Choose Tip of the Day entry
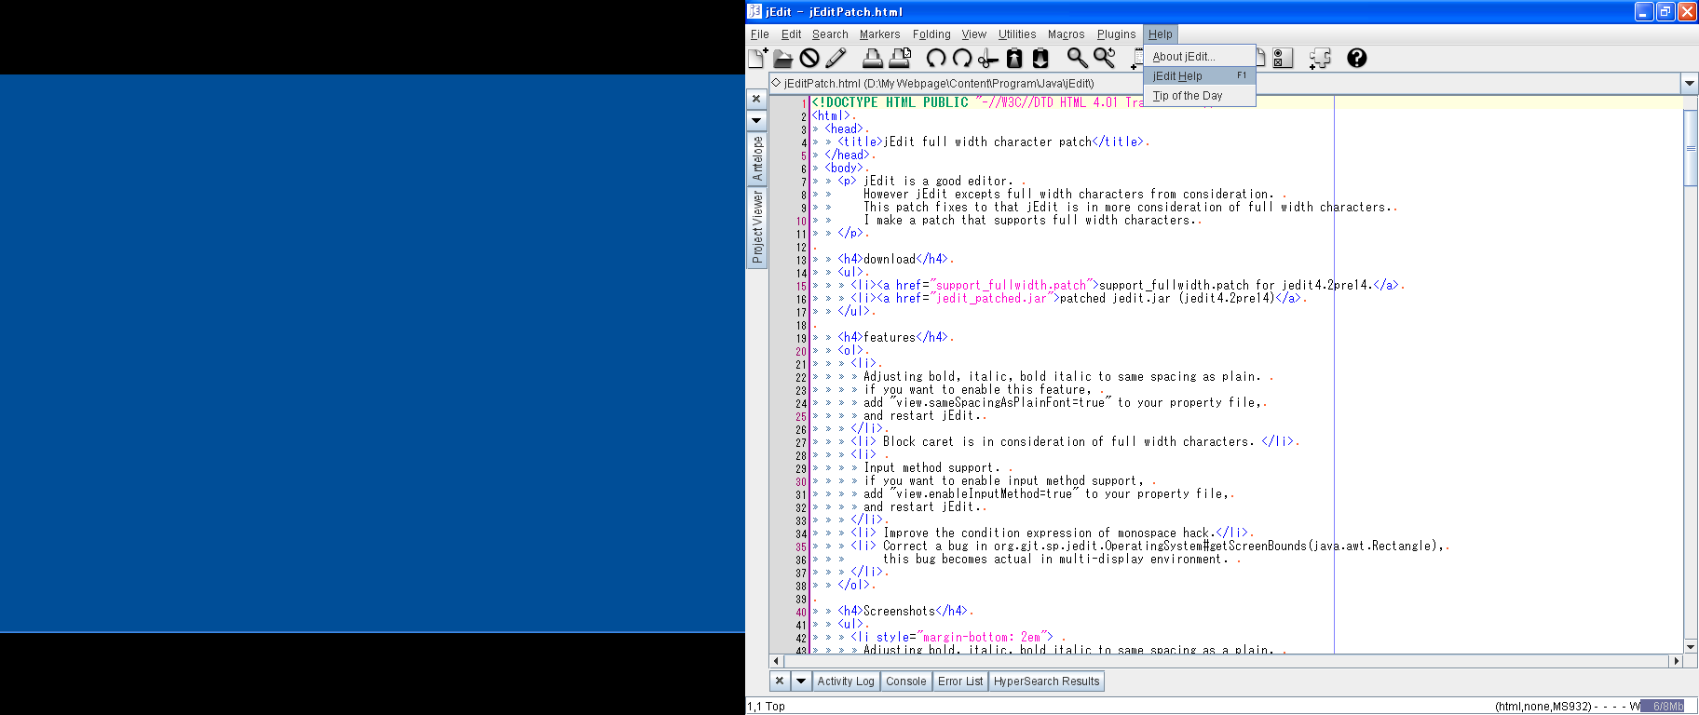This screenshot has width=1699, height=715. [x=1200, y=96]
